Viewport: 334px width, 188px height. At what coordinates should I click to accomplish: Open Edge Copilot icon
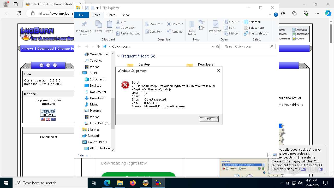coord(328,13)
